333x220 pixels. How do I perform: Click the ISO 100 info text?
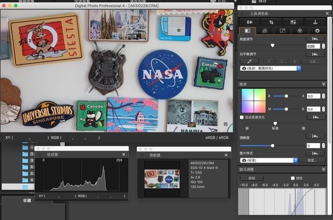tap(197, 182)
